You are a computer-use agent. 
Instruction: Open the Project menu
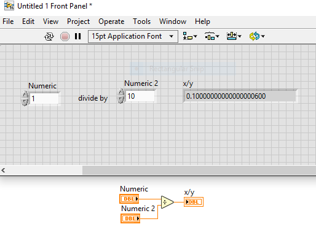tap(78, 21)
